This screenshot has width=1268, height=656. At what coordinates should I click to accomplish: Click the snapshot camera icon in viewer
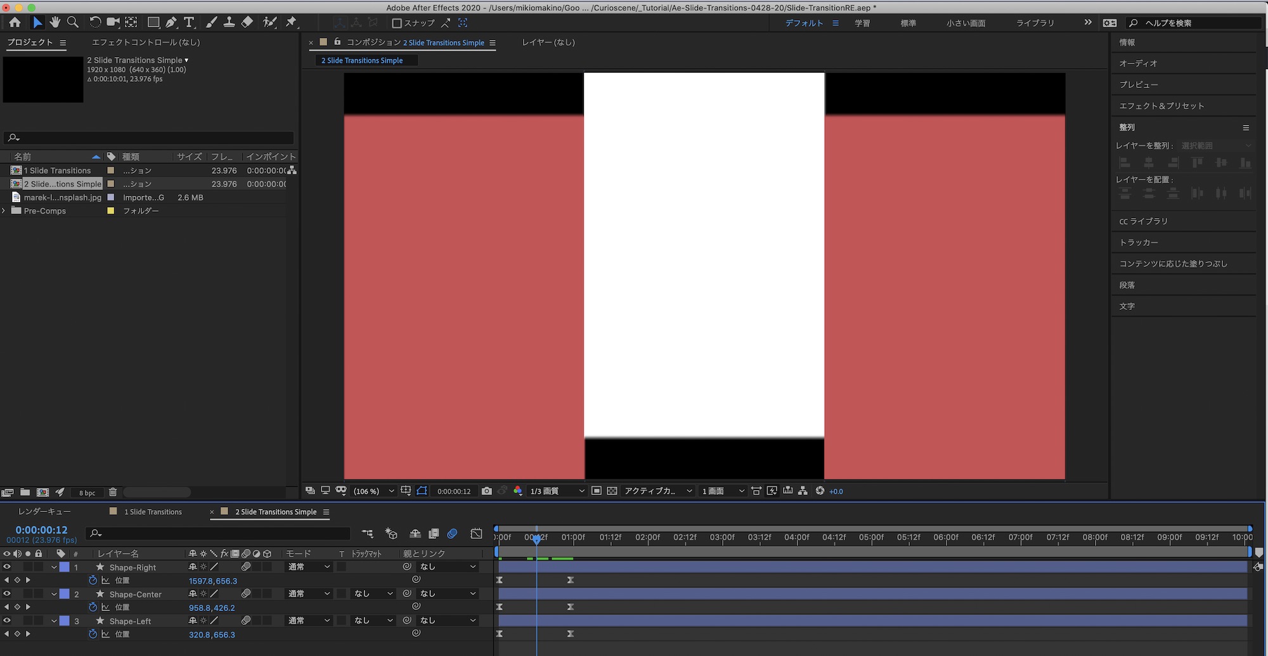click(486, 491)
